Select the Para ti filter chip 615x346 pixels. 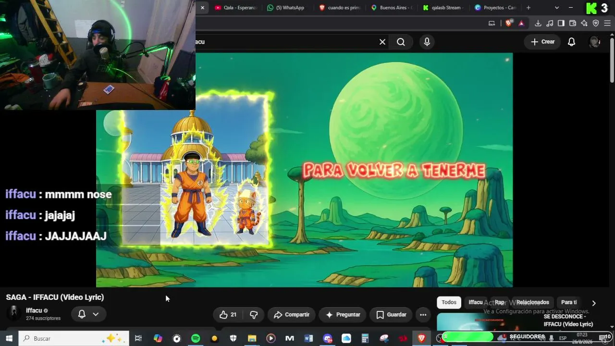(x=569, y=302)
